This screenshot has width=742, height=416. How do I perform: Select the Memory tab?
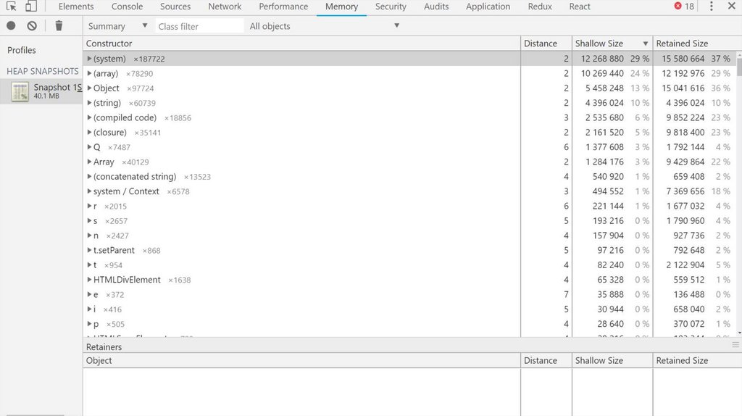pos(341,7)
